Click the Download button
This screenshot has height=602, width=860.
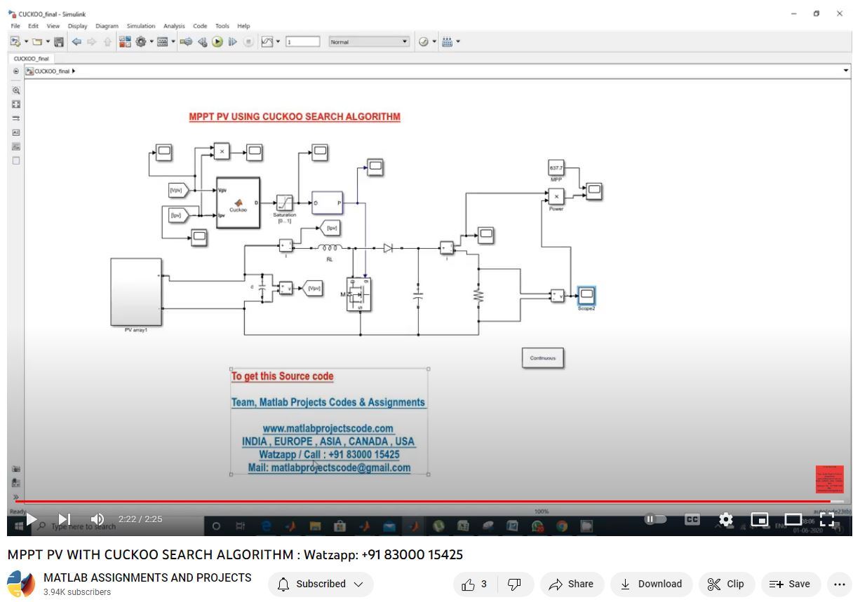[x=651, y=584]
